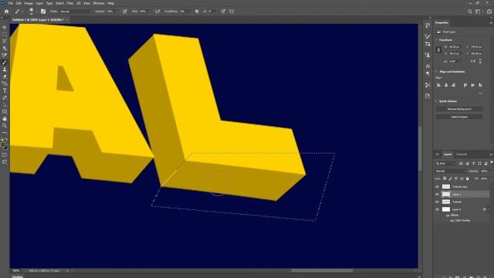Select the Hand tool
Screen dimensions: 494x278
point(5,119)
